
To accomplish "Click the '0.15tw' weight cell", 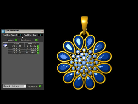I will point(33,51).
